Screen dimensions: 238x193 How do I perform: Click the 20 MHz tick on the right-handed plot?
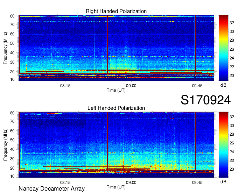tap(12, 72)
